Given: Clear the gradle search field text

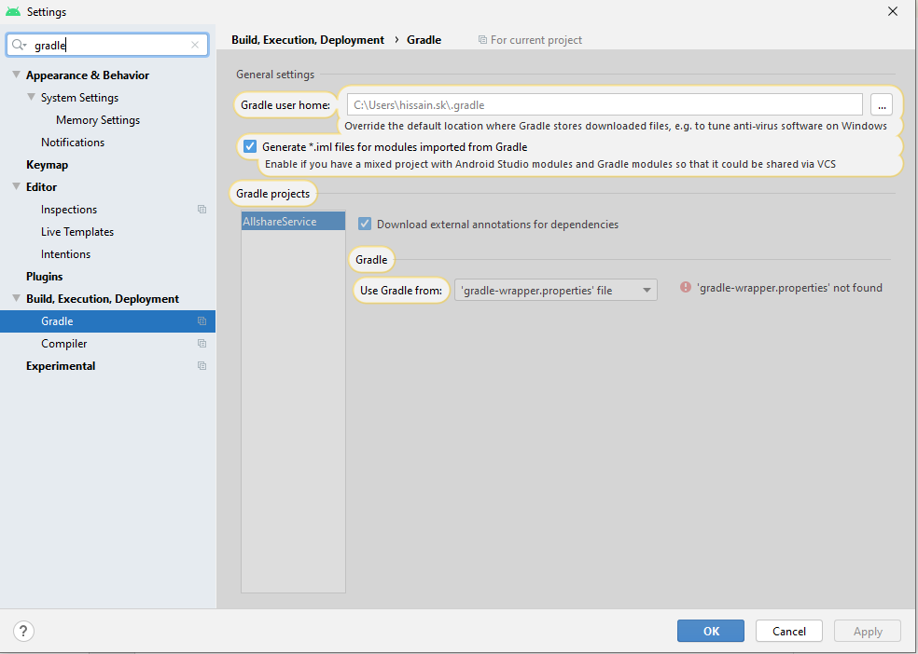Looking at the screenshot, I should [x=195, y=45].
